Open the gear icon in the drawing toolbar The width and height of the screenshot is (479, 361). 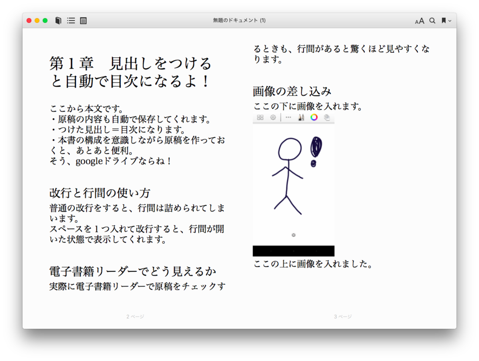pyautogui.click(x=273, y=117)
